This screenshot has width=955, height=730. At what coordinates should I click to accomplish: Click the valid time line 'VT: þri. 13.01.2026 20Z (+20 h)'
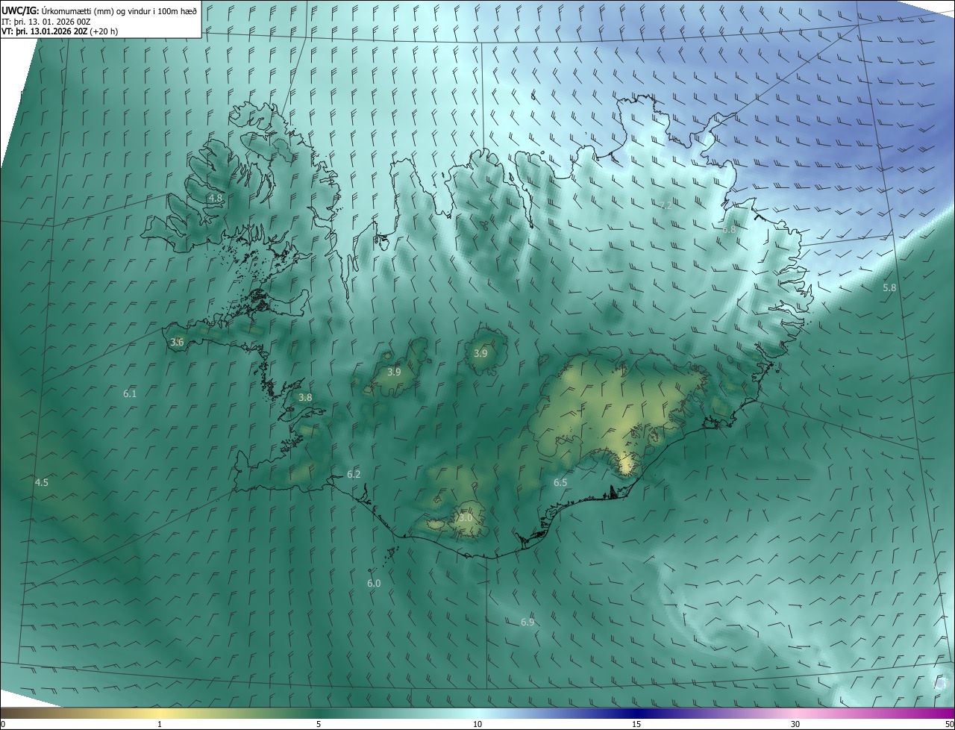60,31
